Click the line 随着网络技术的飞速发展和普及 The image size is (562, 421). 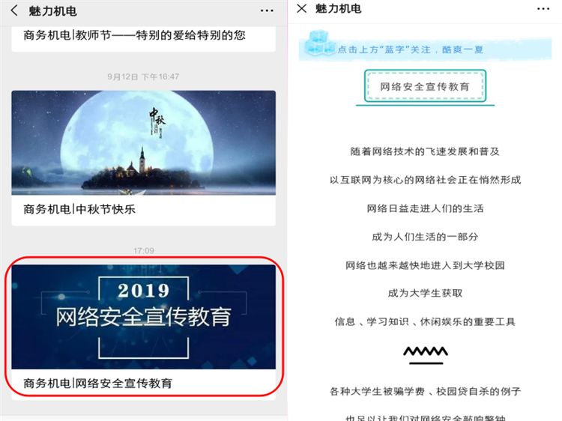tap(425, 151)
